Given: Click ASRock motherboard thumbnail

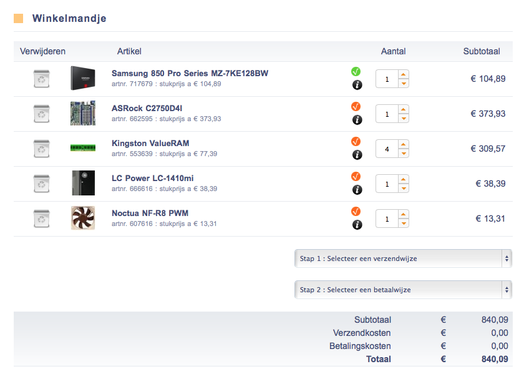Looking at the screenshot, I should (83, 113).
